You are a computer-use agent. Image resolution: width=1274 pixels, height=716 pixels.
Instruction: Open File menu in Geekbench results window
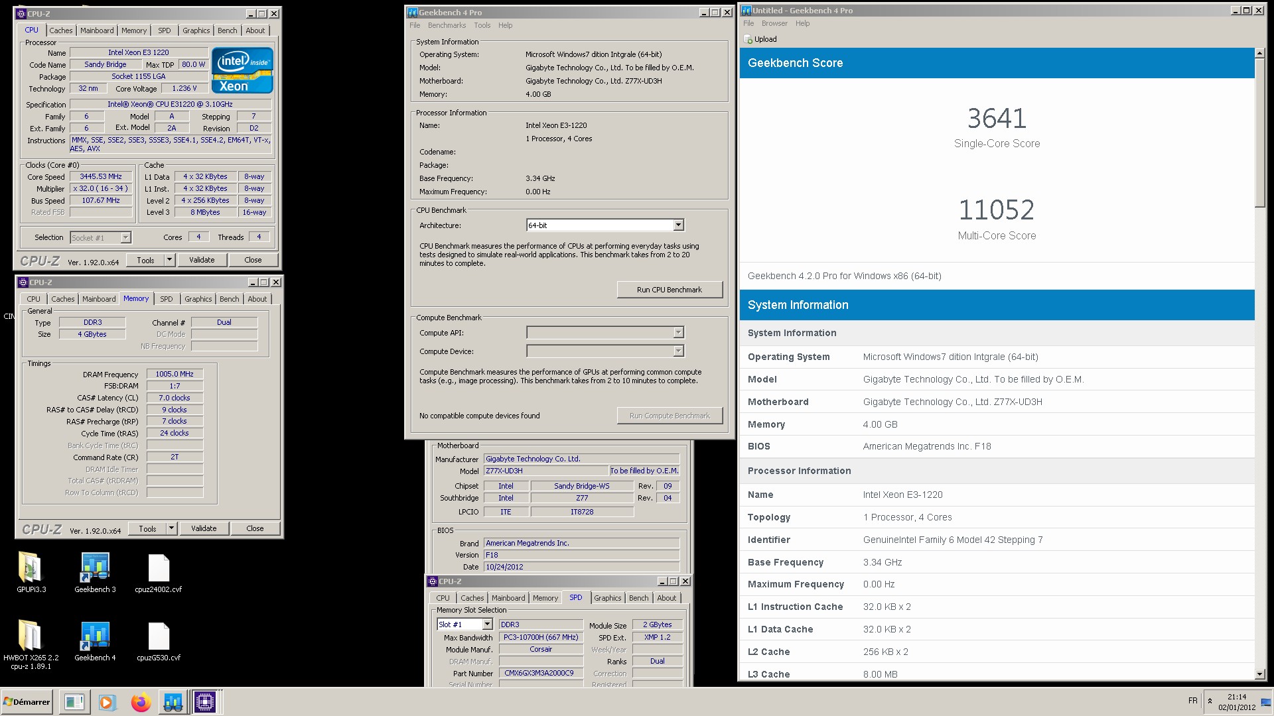pyautogui.click(x=748, y=23)
